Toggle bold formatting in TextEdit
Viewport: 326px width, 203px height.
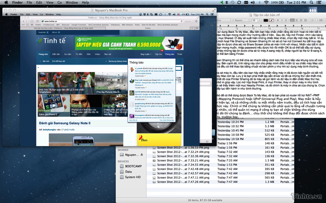pos(278,20)
